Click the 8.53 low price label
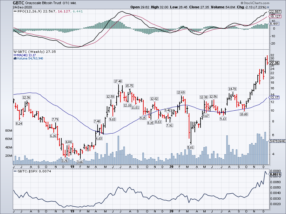Viewport: 286px width, 214px height. click(x=158, y=122)
